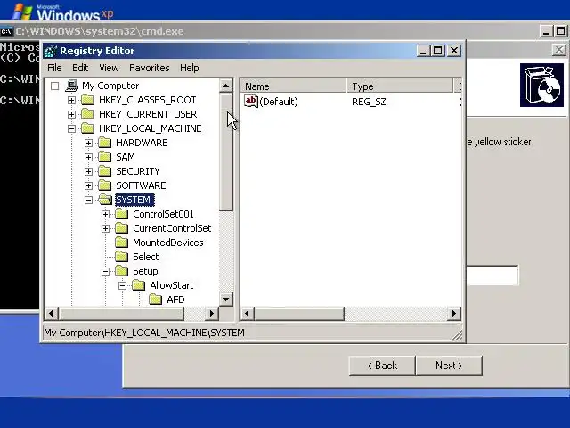Open the View menu

tap(109, 68)
